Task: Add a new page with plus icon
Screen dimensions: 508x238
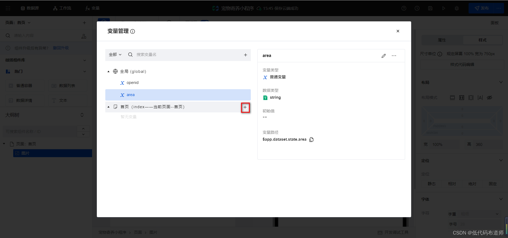Action: pos(84,23)
